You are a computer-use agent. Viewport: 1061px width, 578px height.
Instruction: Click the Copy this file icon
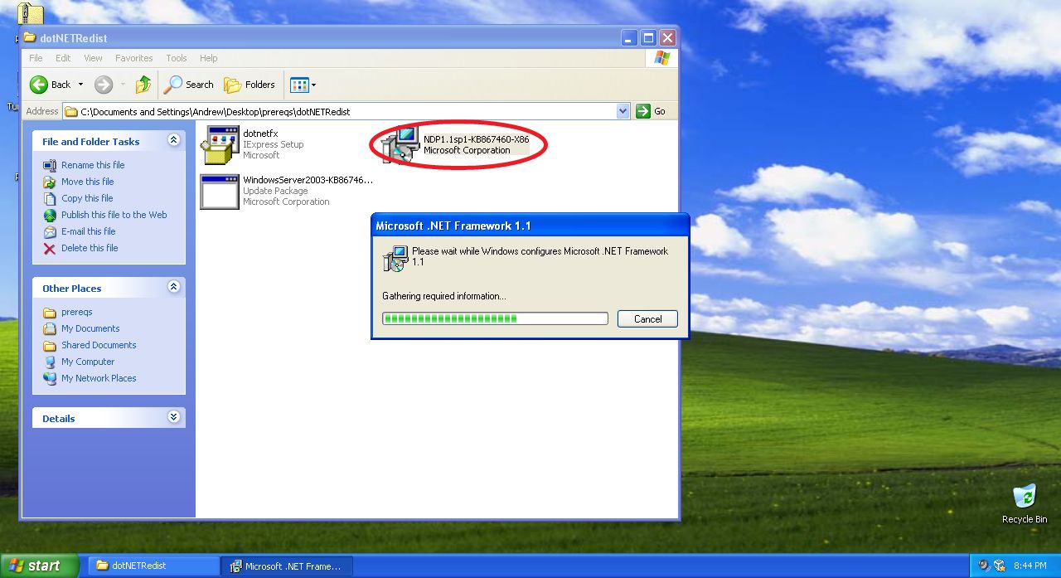pyautogui.click(x=50, y=198)
